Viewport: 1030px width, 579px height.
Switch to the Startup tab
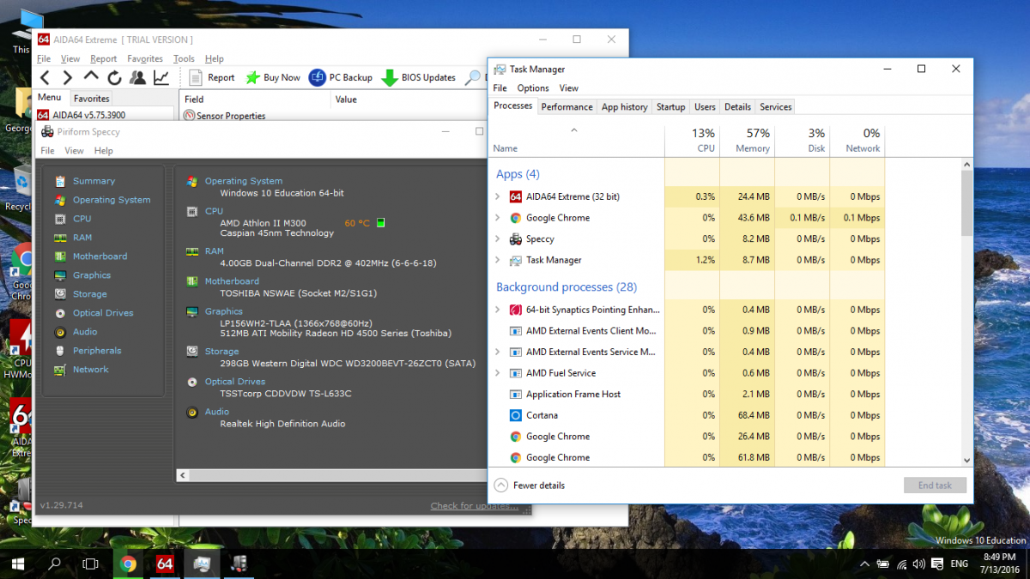[x=670, y=107]
